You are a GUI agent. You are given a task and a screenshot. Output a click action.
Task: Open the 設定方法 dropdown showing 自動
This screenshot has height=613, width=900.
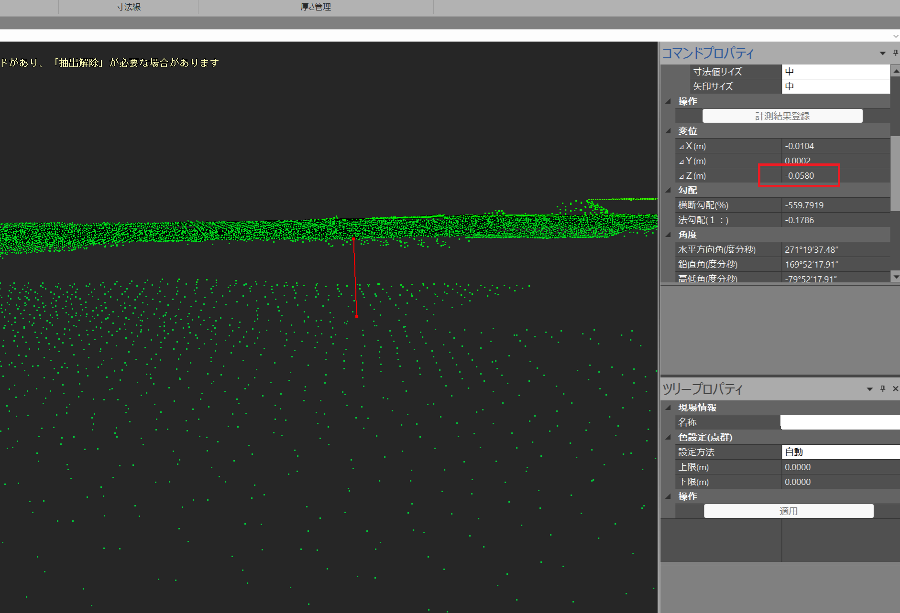[x=841, y=452]
